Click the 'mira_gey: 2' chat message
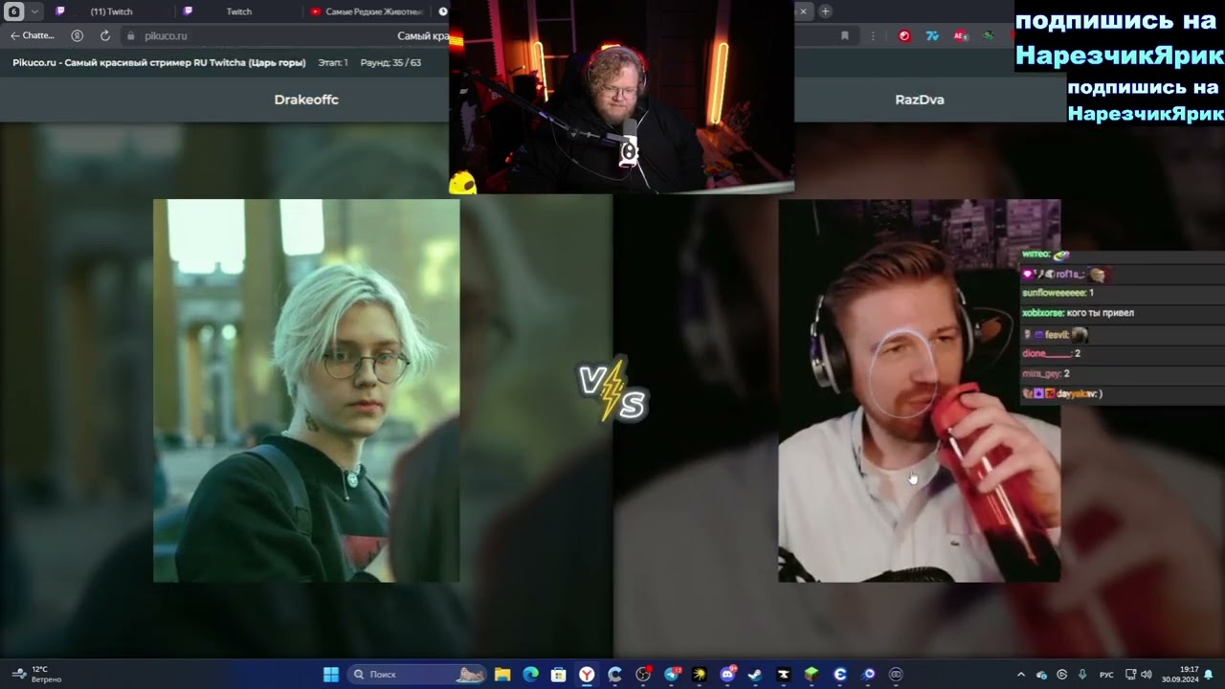This screenshot has width=1225, height=689. coord(1046,373)
